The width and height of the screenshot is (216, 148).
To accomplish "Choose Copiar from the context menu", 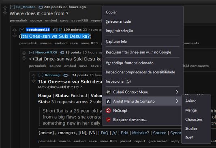I will click(x=111, y=12).
